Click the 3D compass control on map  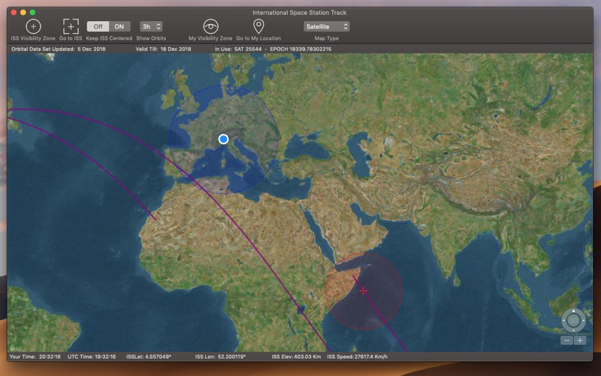click(x=573, y=320)
